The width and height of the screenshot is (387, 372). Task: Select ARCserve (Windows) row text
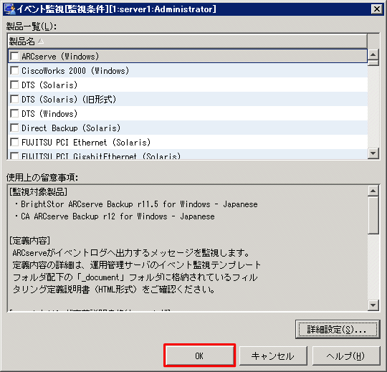tap(60, 57)
